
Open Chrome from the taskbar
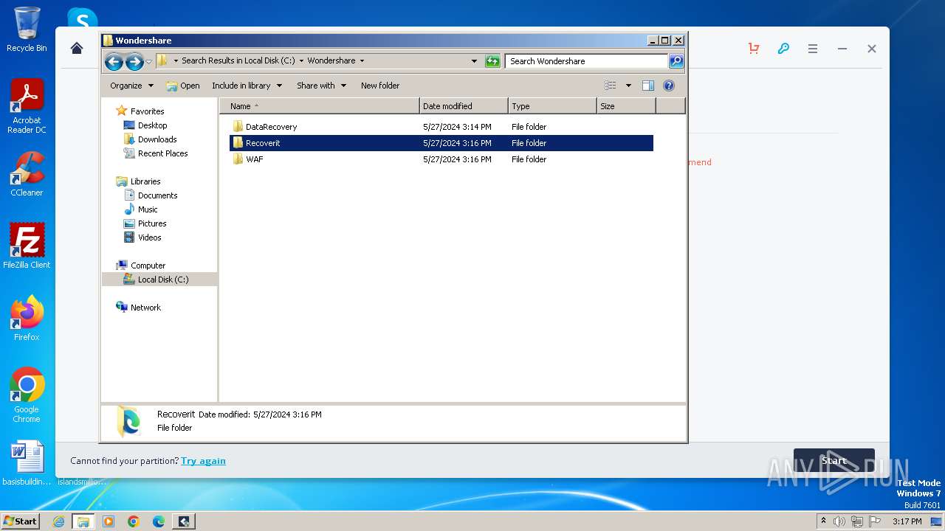[134, 521]
